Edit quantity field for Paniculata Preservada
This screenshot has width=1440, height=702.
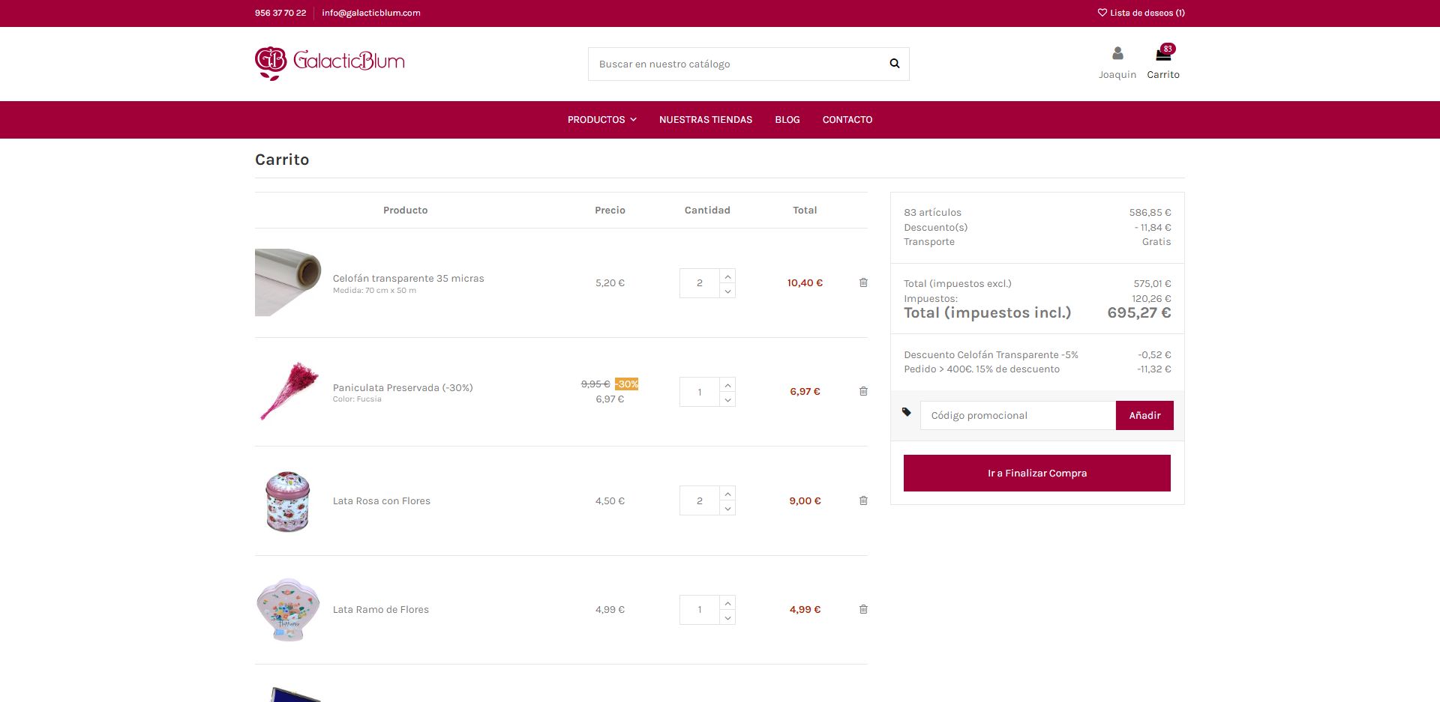700,392
